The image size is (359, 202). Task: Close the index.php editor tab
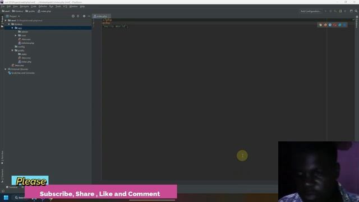click(x=109, y=16)
